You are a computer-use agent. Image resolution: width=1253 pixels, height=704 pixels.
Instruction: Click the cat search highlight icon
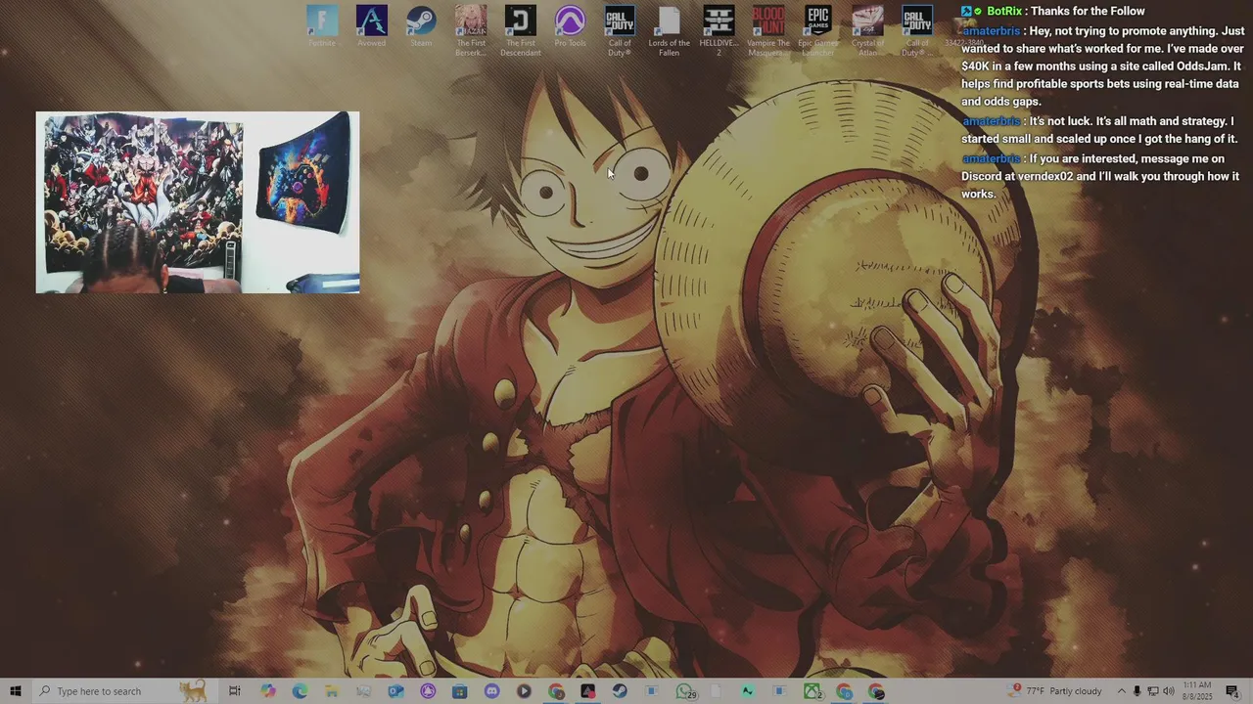pos(193,691)
